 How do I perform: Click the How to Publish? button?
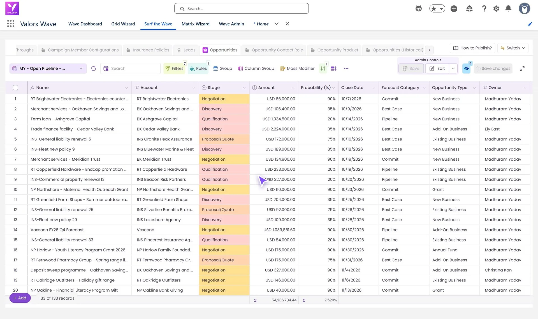(x=472, y=48)
